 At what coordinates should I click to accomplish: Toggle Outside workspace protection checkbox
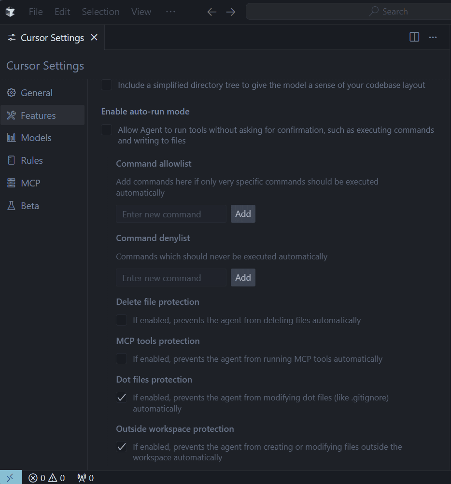click(x=122, y=447)
